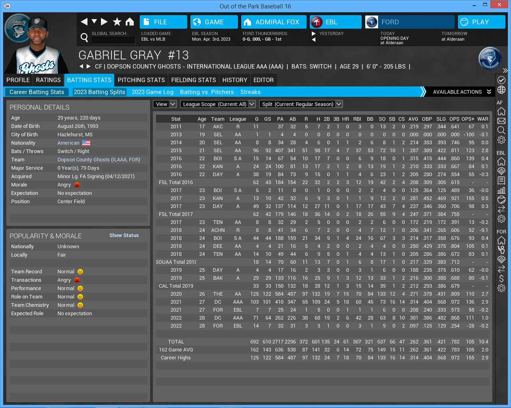Navigate back with the left arrow icon

[84, 22]
